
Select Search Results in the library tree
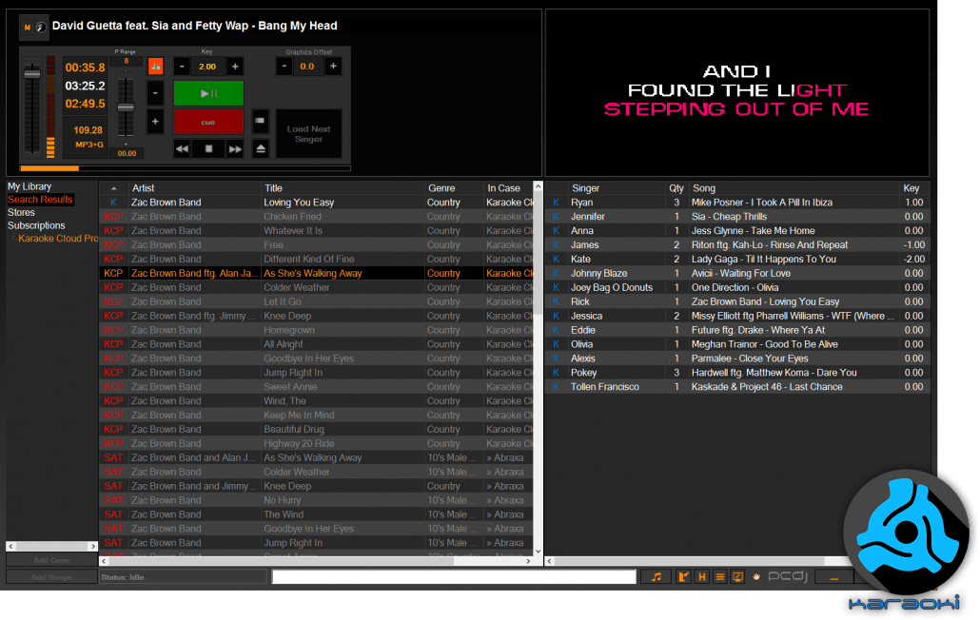[40, 200]
